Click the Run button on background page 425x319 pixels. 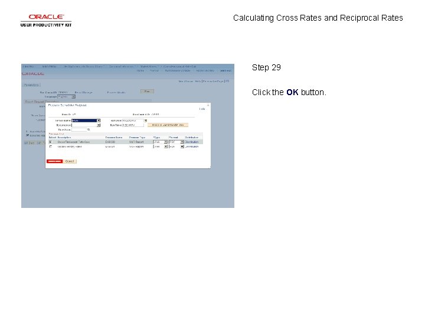tap(147, 92)
